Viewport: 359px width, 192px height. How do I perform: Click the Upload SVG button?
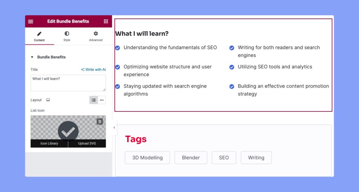[87, 143]
